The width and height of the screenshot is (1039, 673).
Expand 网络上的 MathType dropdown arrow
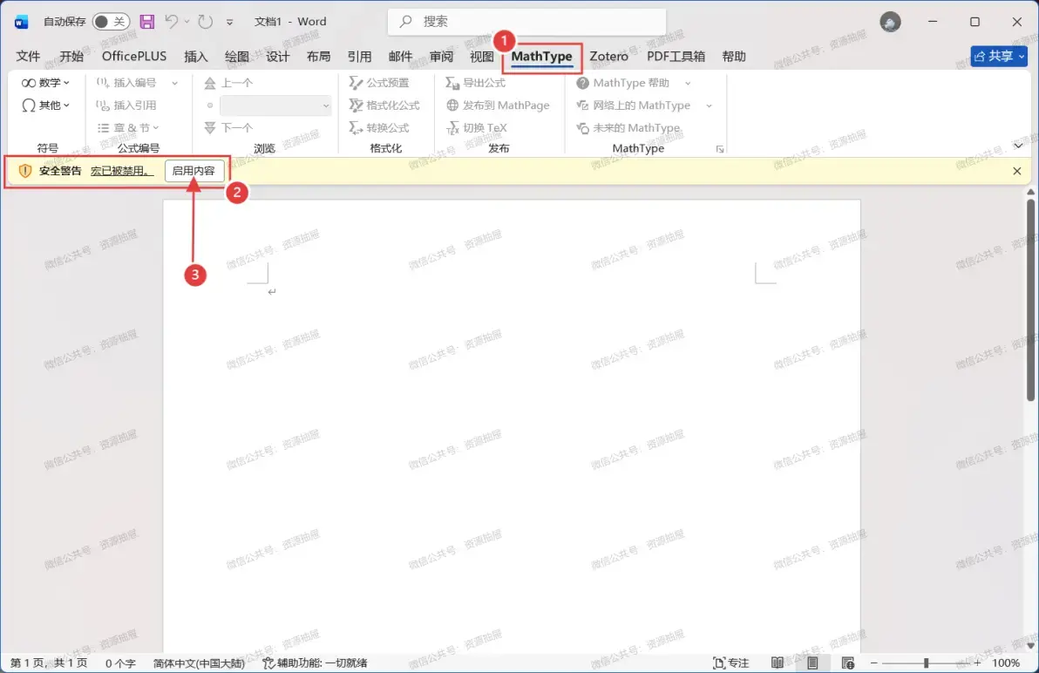click(709, 105)
